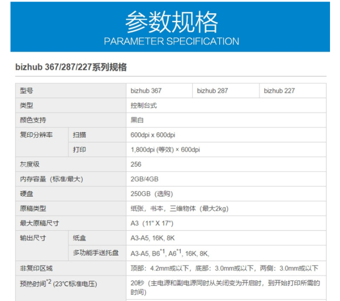Click the 型号 row label
340x301 pixels.
click(x=27, y=91)
